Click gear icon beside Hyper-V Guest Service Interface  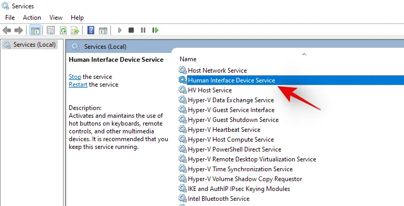tap(182, 109)
